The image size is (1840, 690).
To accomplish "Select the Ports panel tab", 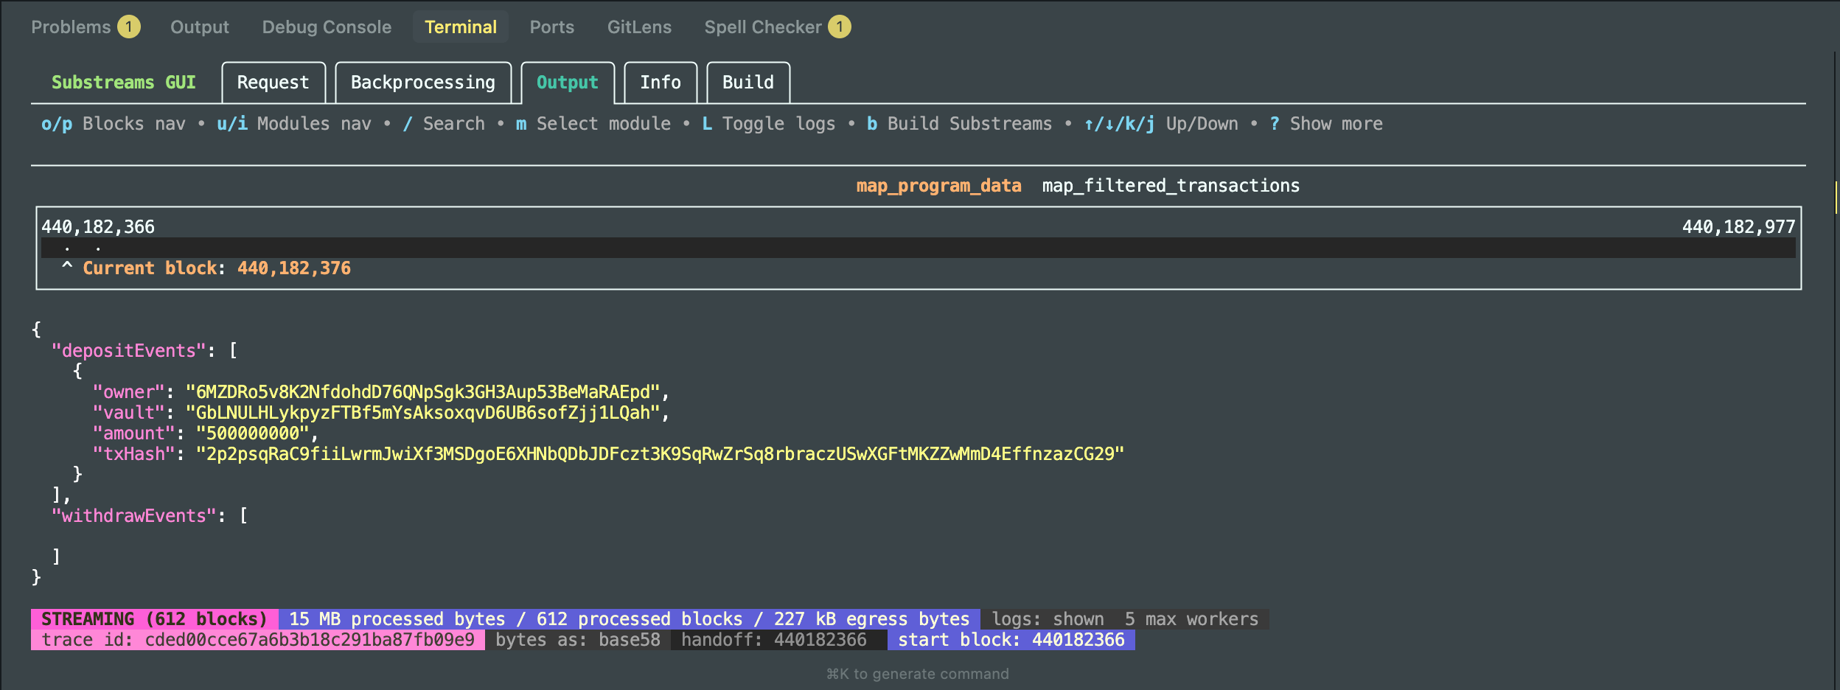I will click(x=551, y=27).
